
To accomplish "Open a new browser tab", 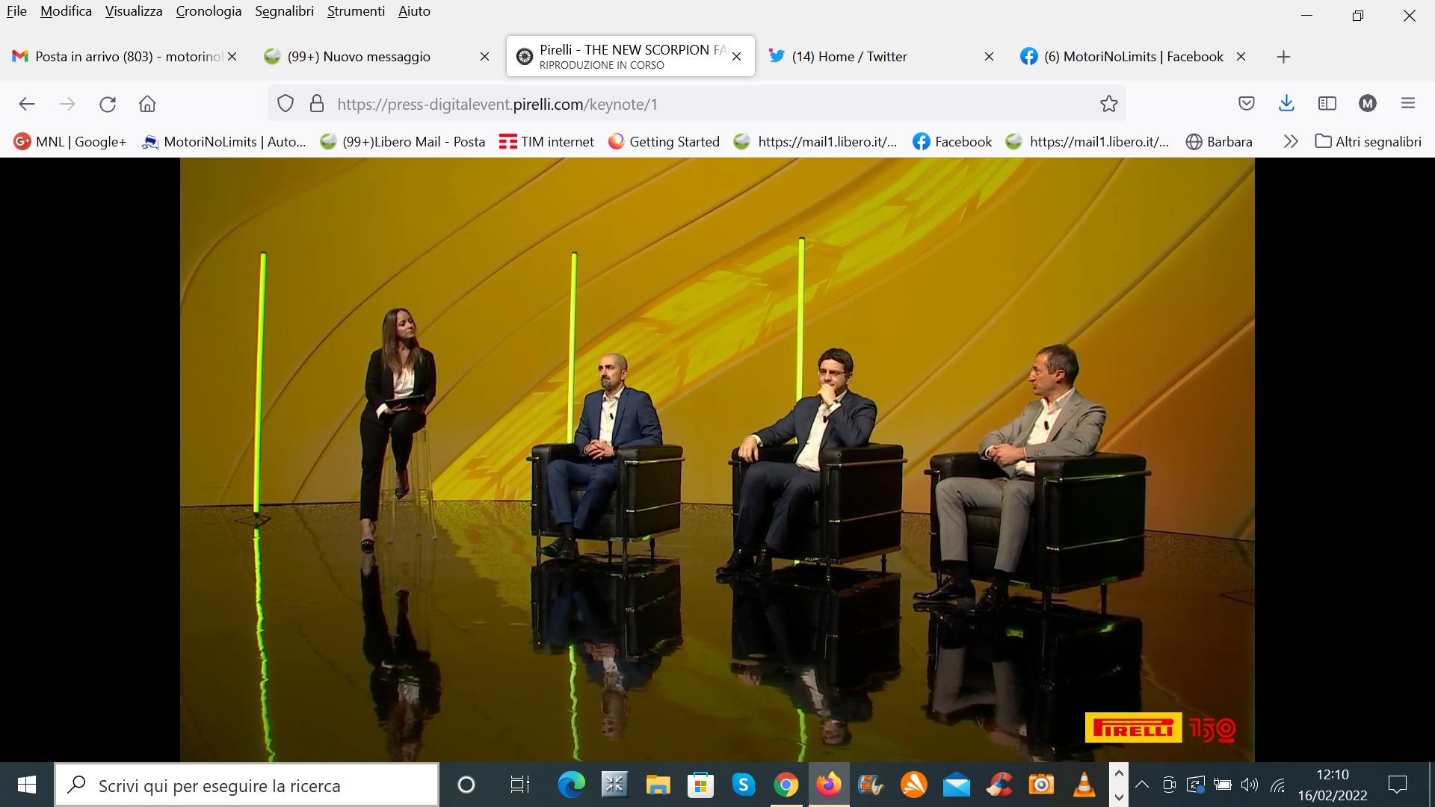I will 1283,57.
